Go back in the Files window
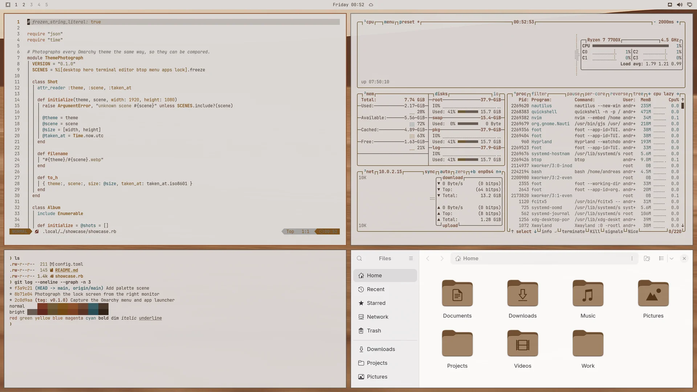This screenshot has height=392, width=697. 428,258
